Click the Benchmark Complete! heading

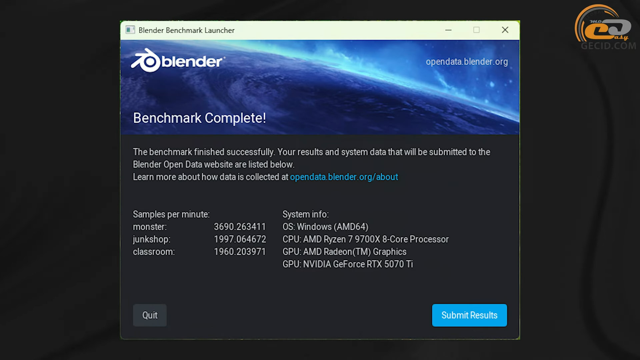(199, 118)
